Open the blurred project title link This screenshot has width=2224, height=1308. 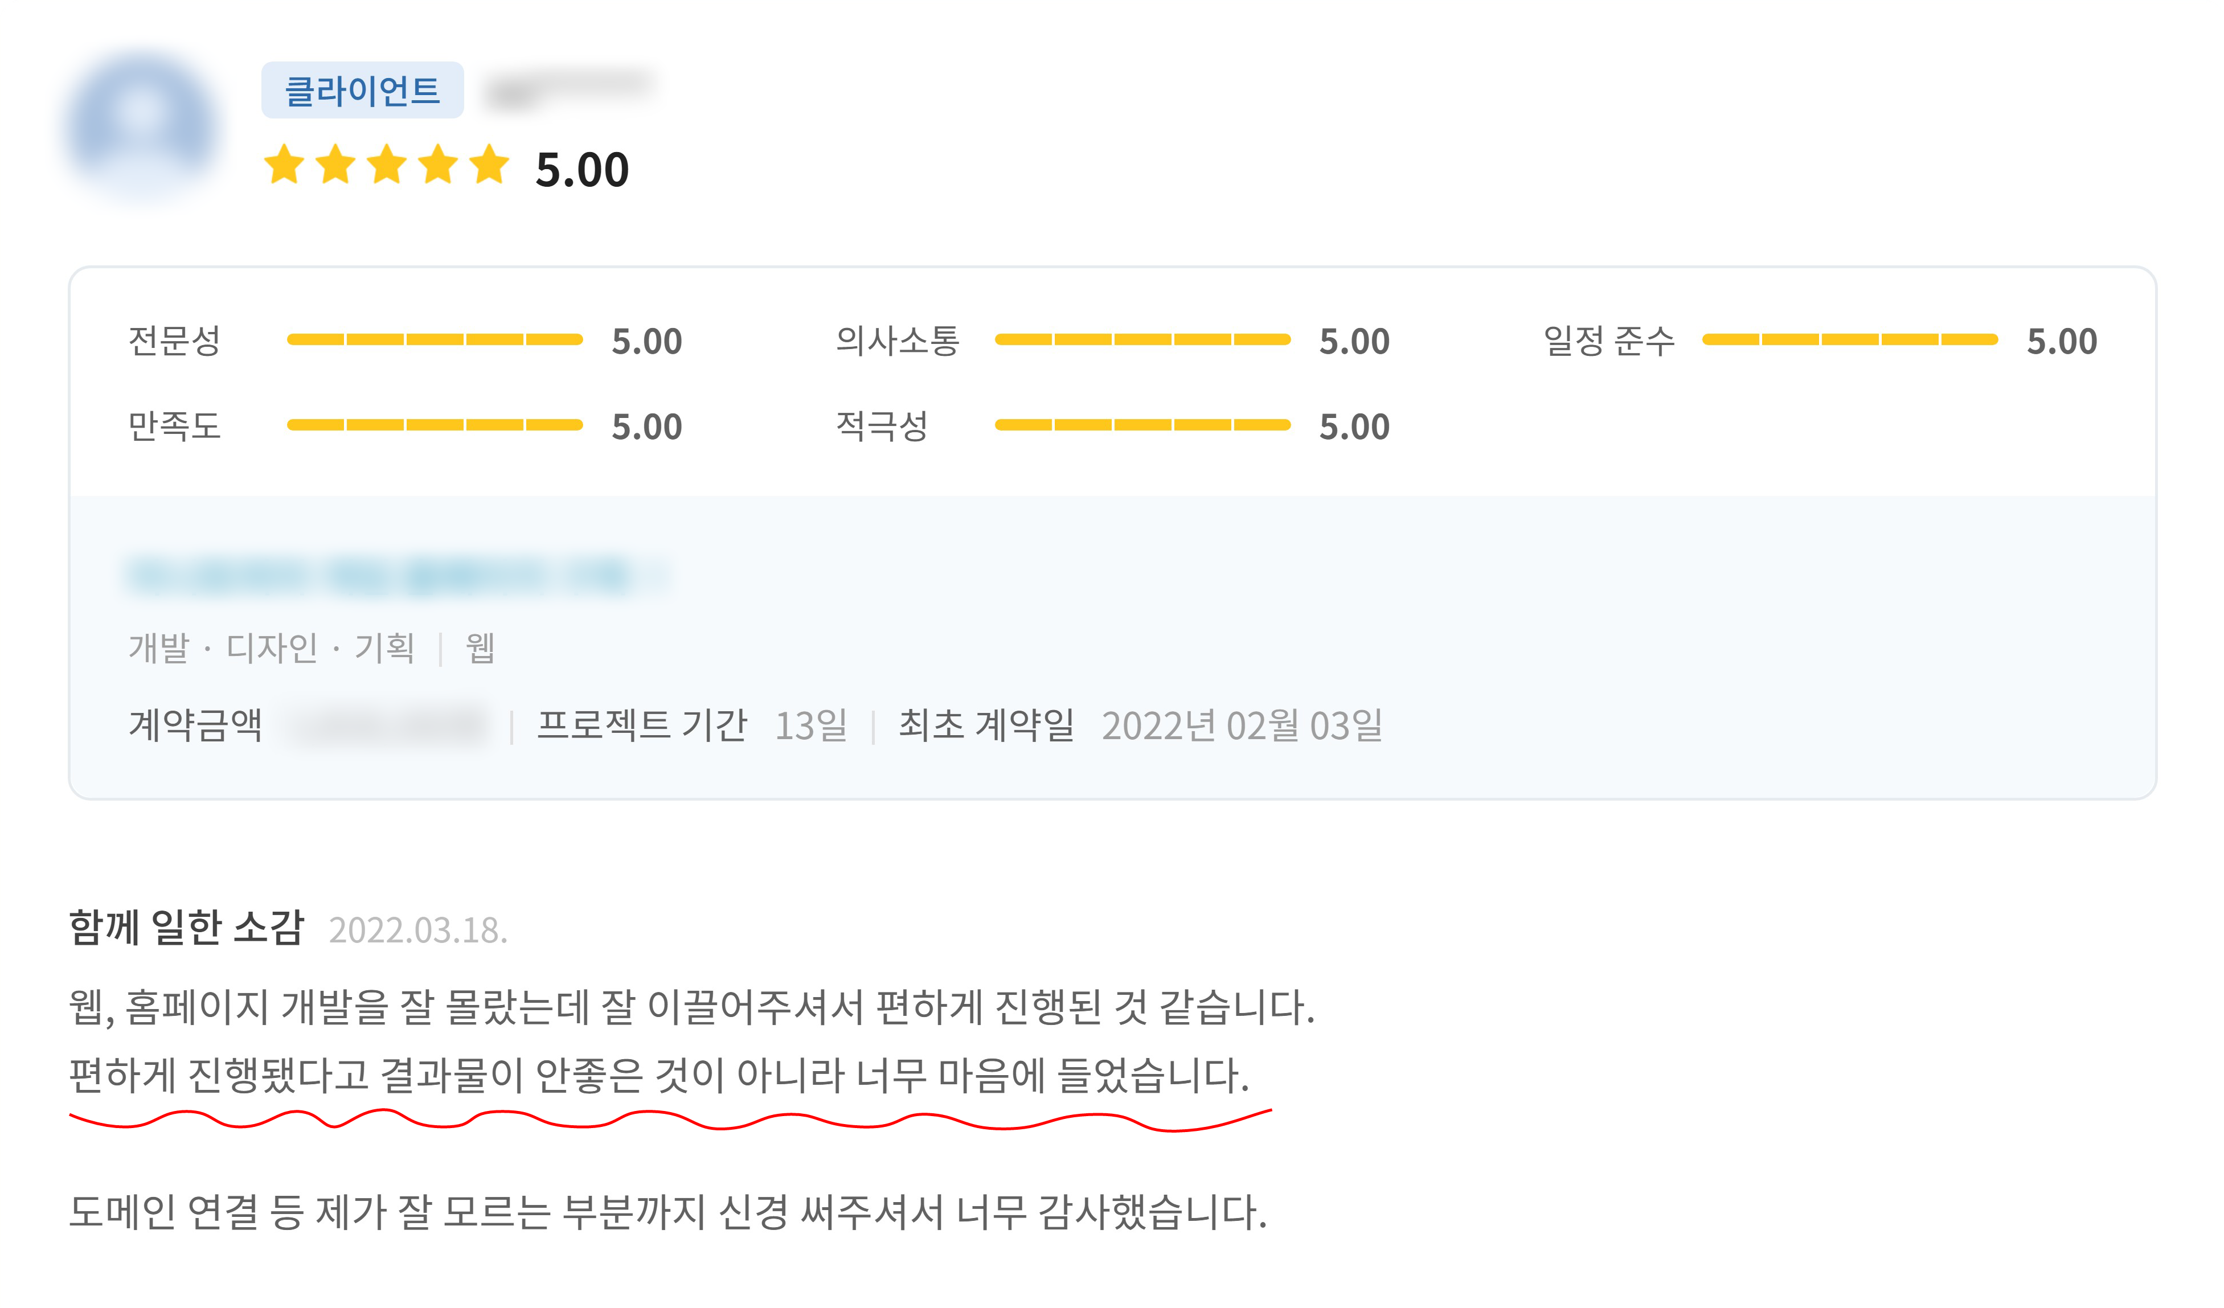(397, 576)
